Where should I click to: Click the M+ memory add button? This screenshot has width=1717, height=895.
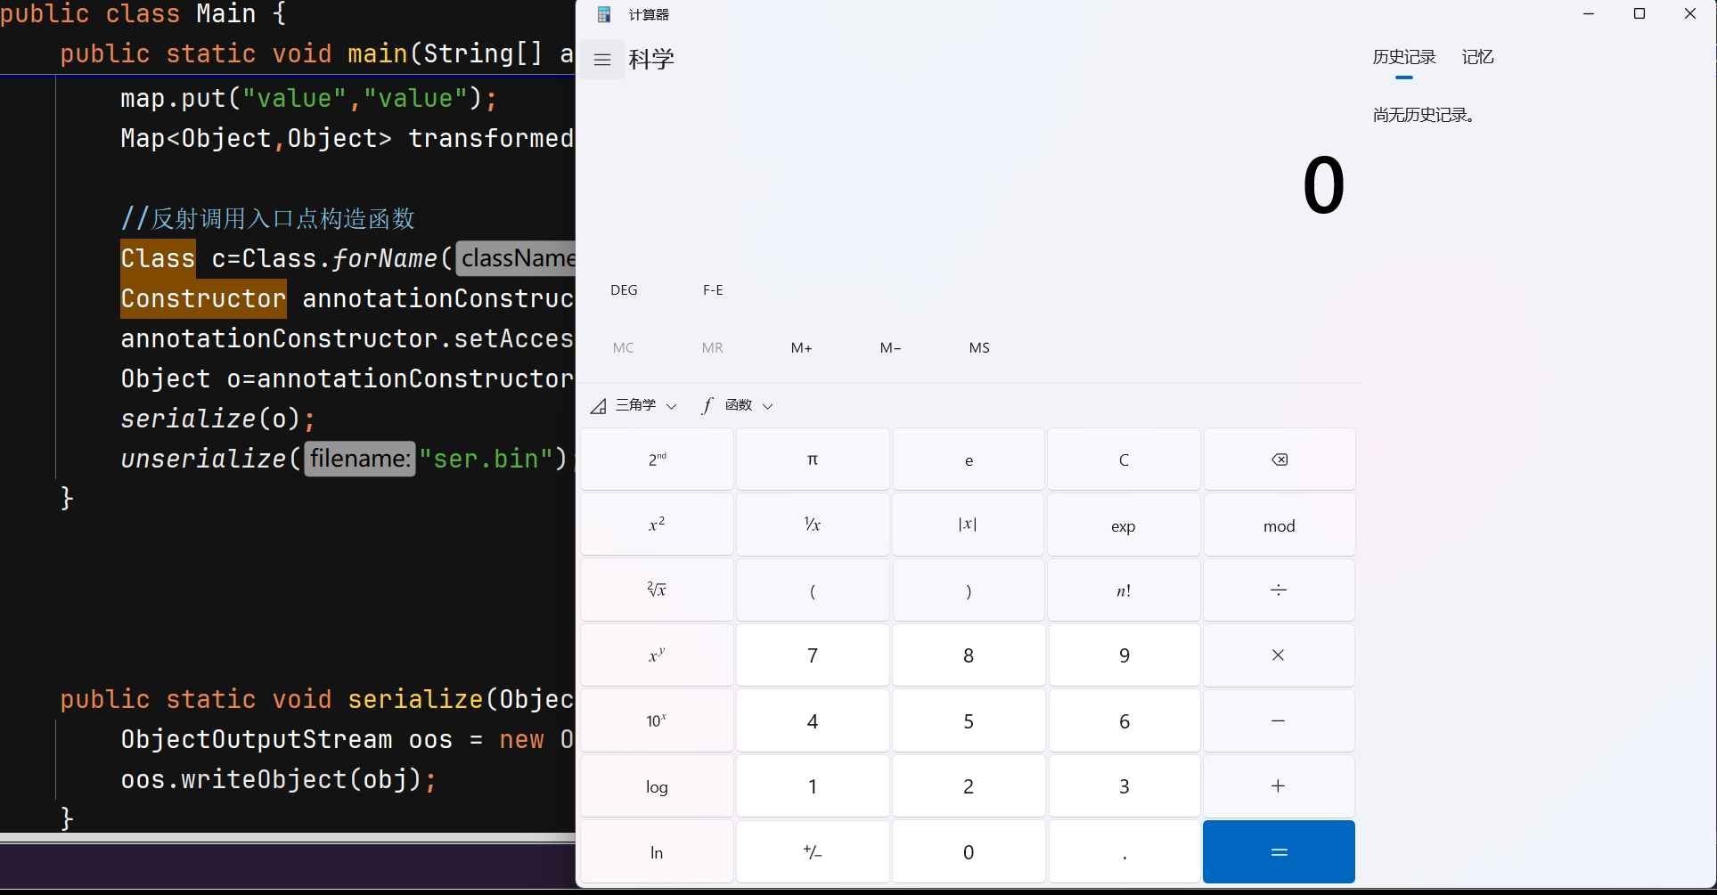click(802, 348)
